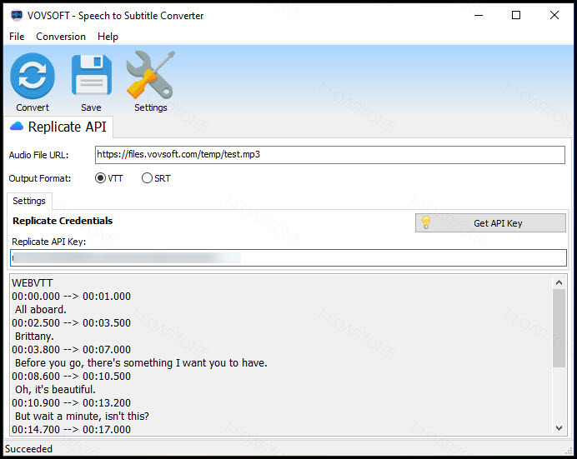Click the Convert toolbar icon

tap(33, 76)
